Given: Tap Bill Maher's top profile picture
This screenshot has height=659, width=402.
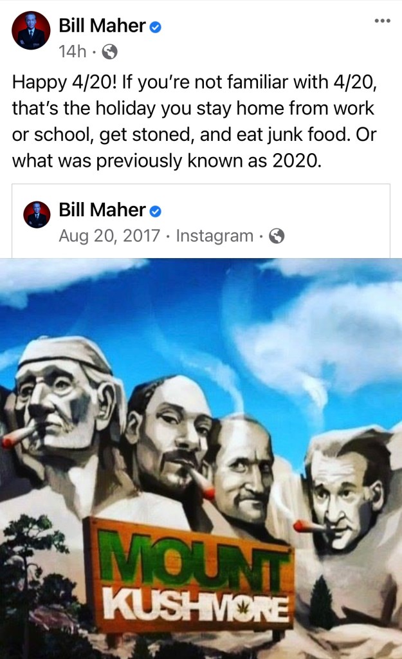Looking at the screenshot, I should tap(31, 31).
